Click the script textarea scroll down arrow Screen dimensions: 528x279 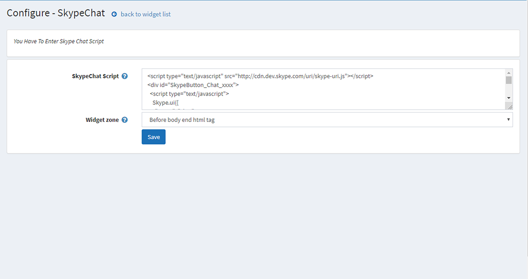[x=509, y=98]
